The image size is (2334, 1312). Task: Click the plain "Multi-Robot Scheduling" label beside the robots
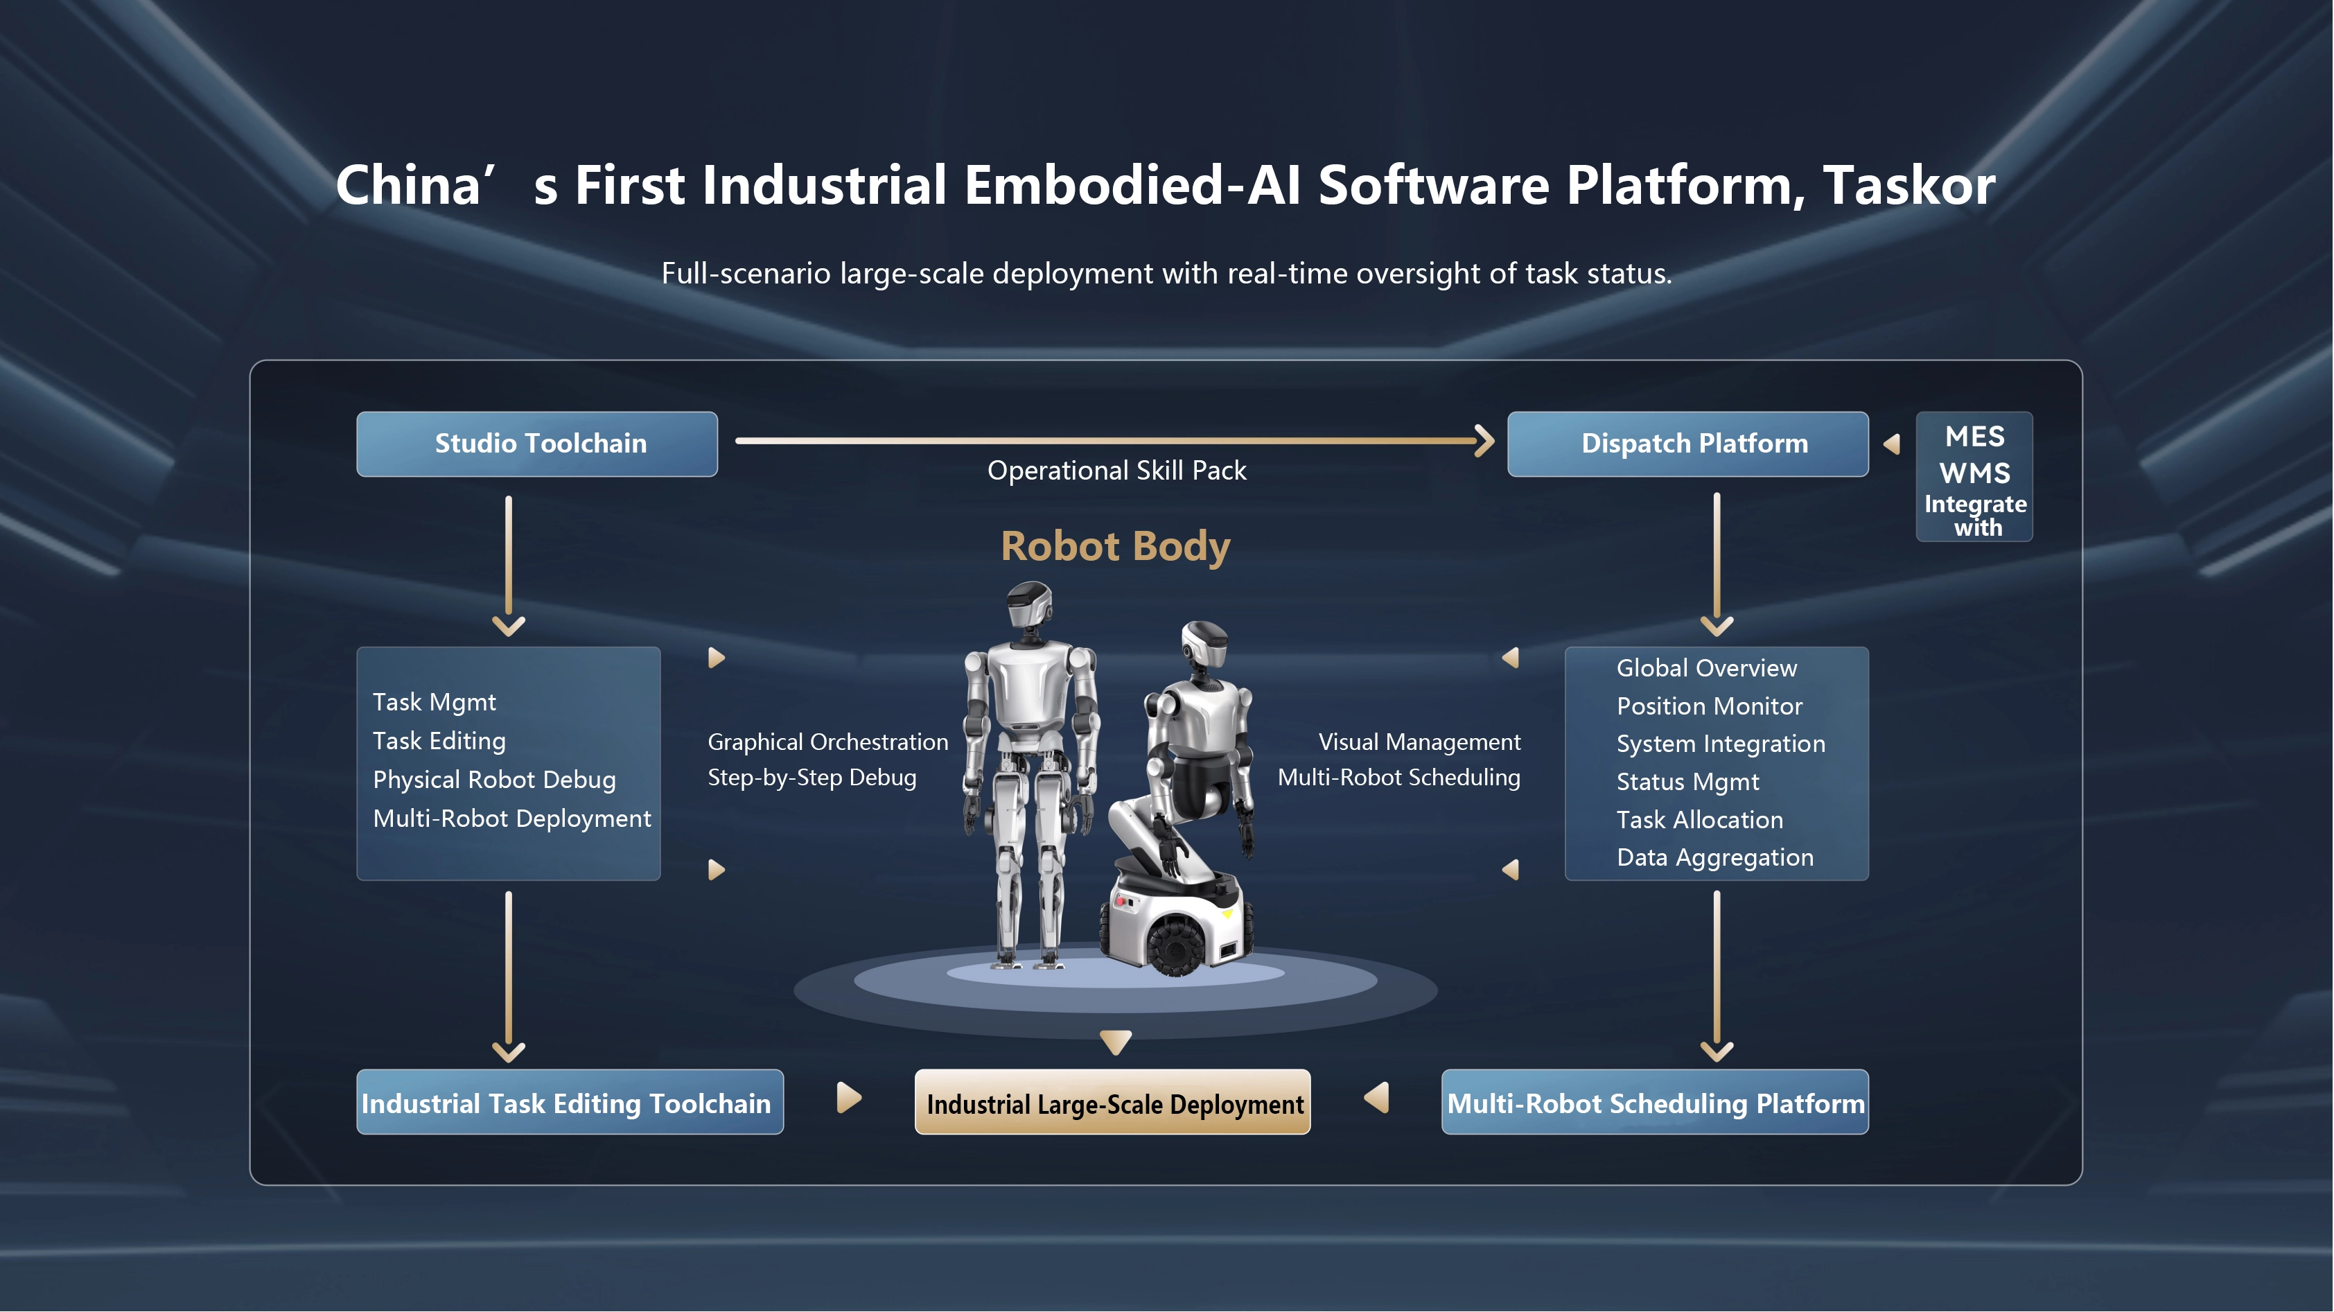(1399, 778)
